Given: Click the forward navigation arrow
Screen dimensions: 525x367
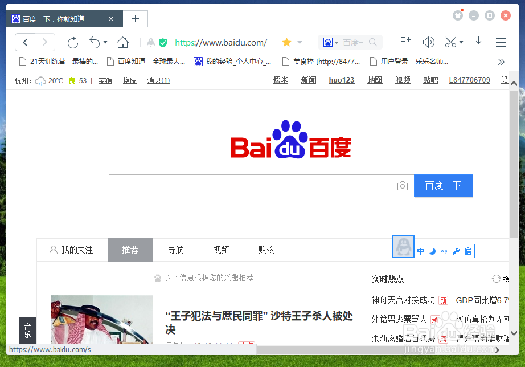Looking at the screenshot, I should 45,43.
